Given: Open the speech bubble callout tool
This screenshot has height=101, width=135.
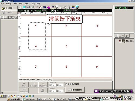Looking at the screenshot, I should 57,7.
